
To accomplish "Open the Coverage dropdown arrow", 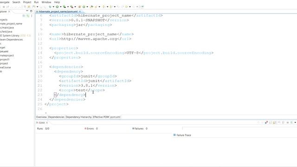I will pos(68,6).
